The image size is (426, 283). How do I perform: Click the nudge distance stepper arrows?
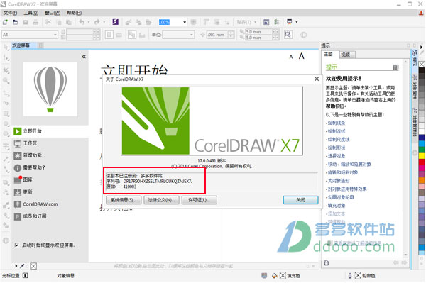point(231,35)
